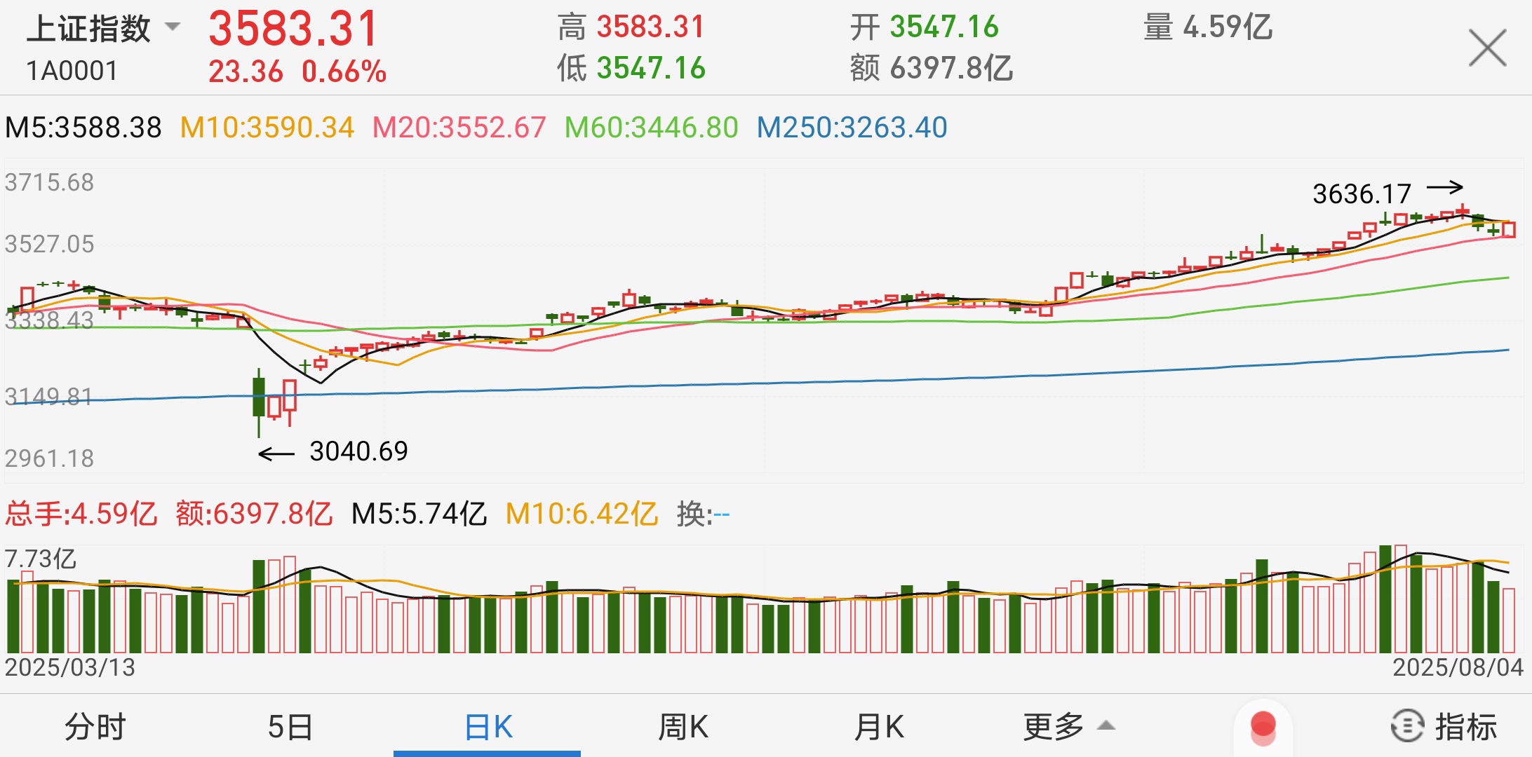The image size is (1532, 757).
Task: Click the 3715.68 price axis label
Action: 49,182
